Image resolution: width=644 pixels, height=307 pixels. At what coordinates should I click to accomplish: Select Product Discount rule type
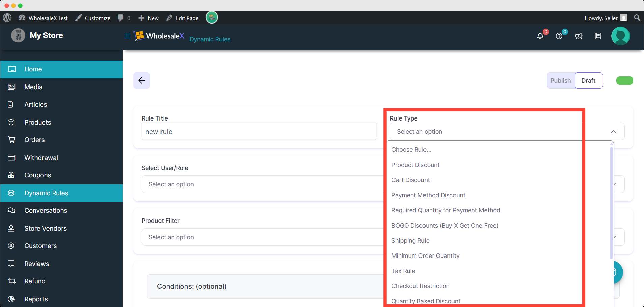499,165
